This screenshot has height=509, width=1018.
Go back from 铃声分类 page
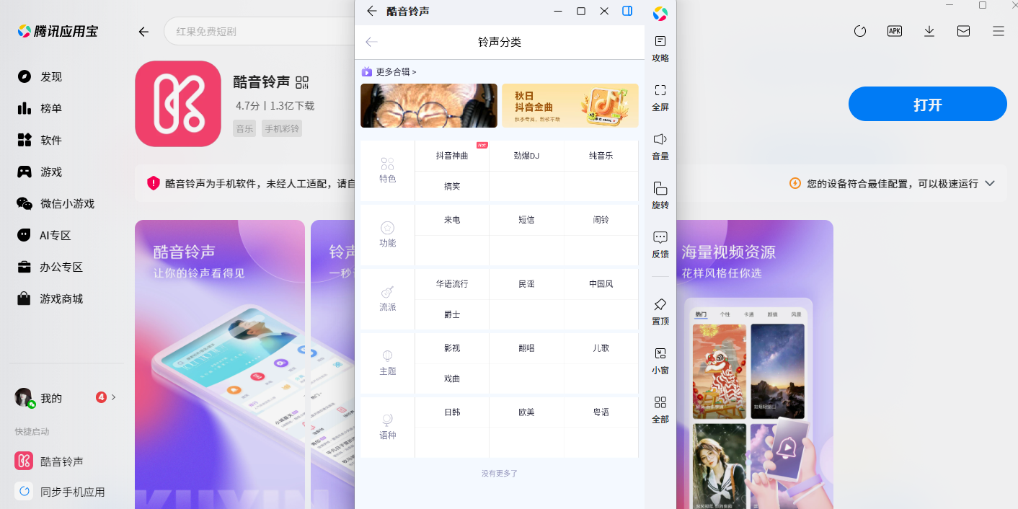click(371, 42)
